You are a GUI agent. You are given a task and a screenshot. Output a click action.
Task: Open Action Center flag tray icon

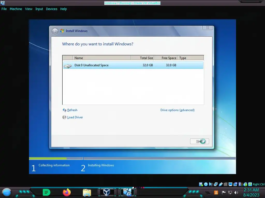pyautogui.click(x=224, y=192)
